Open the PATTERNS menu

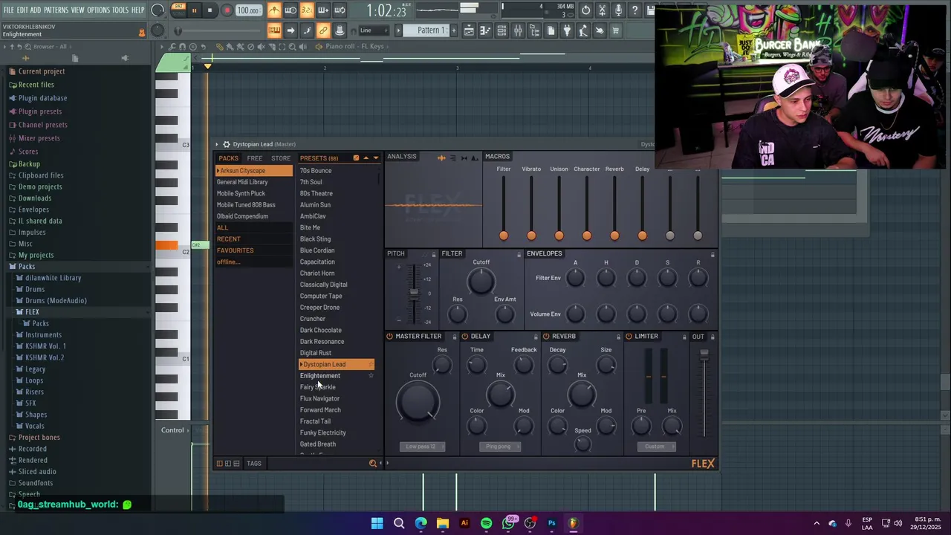(x=56, y=10)
